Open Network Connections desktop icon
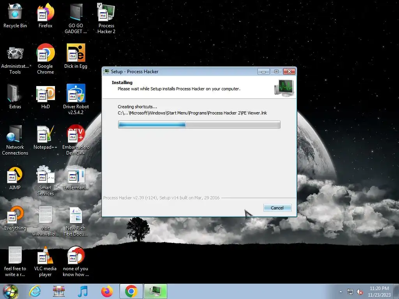 15,140
